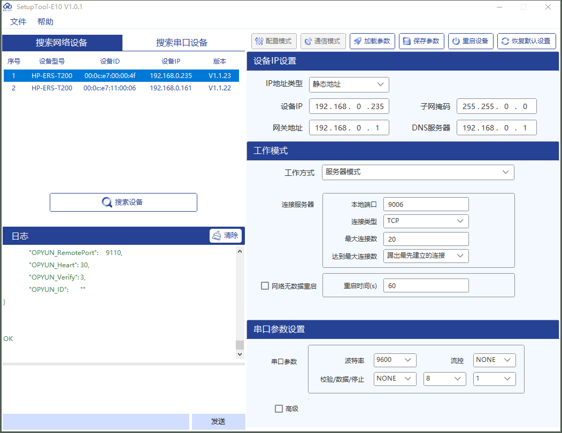Click the OPYUN_RemotePort log line

pos(75,253)
